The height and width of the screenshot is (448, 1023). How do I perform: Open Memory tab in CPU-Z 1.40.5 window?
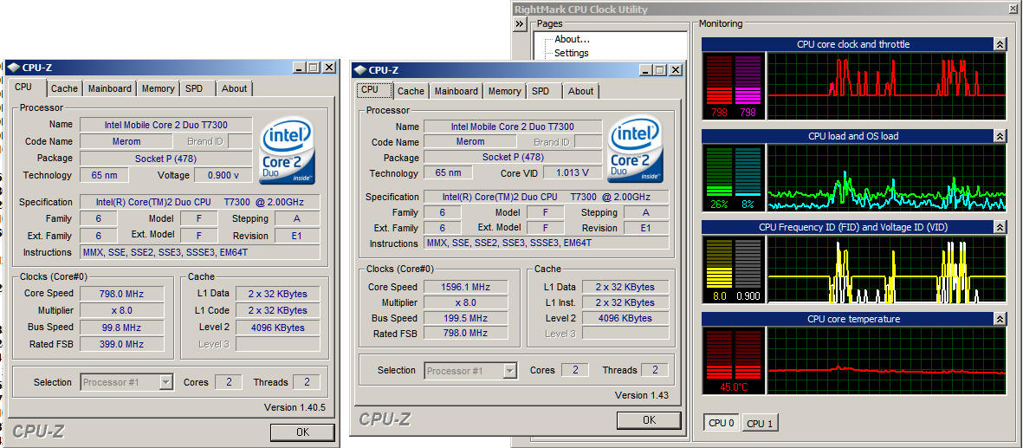[x=158, y=88]
